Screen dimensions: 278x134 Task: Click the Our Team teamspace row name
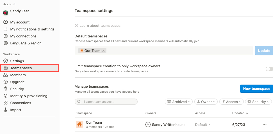(94, 122)
